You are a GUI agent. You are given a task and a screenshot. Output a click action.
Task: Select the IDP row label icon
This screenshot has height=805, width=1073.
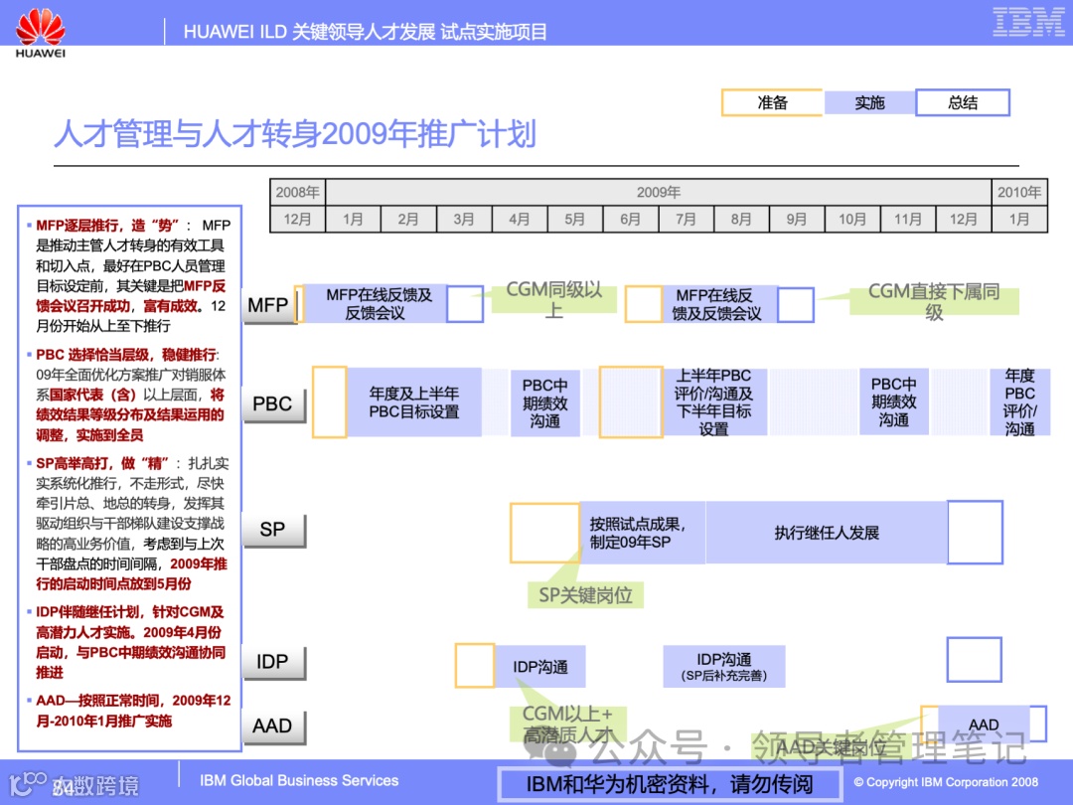coord(272,661)
